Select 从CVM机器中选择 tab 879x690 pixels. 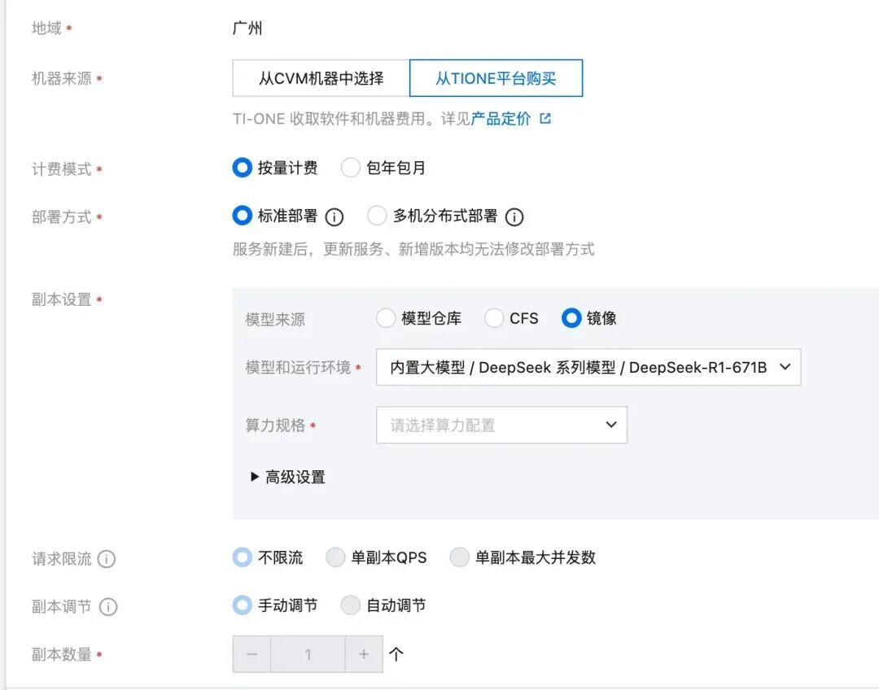(321, 79)
